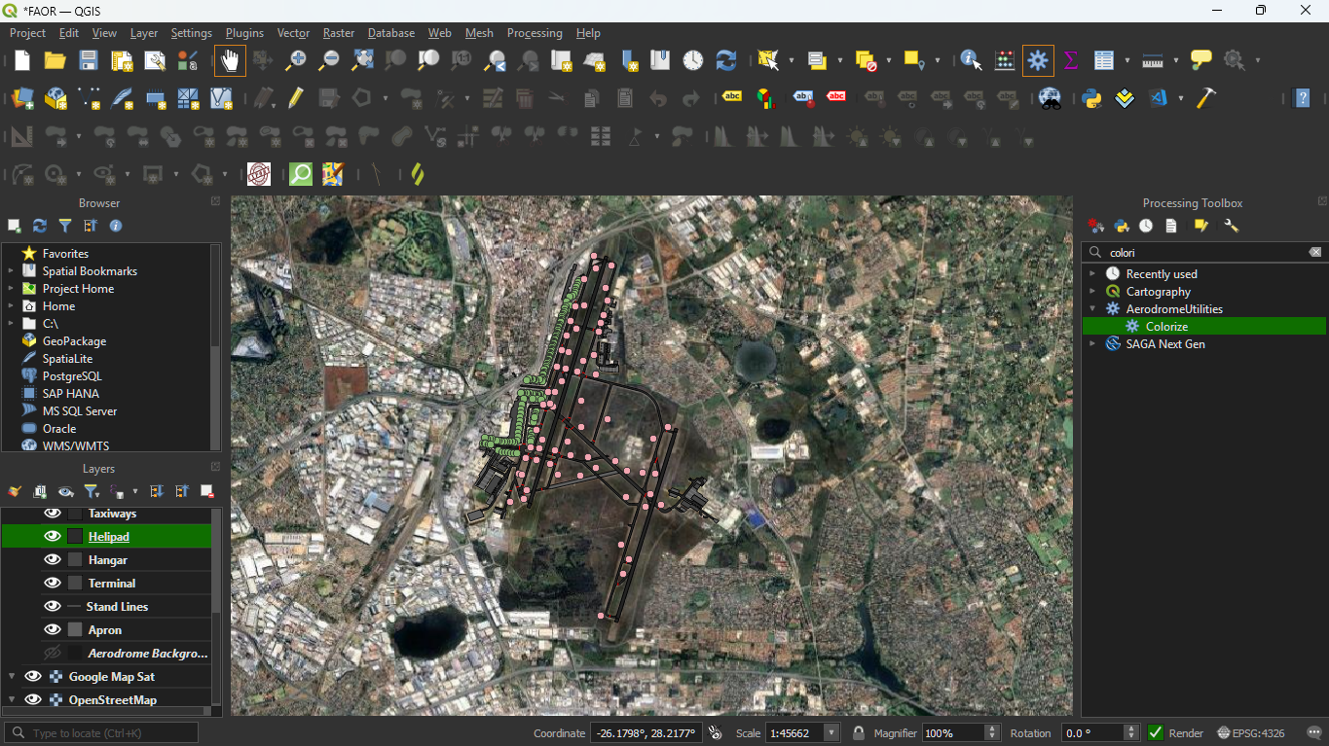1329x746 pixels.
Task: Expand Spatial Bookmarks in Browser tree
Action: click(x=11, y=271)
